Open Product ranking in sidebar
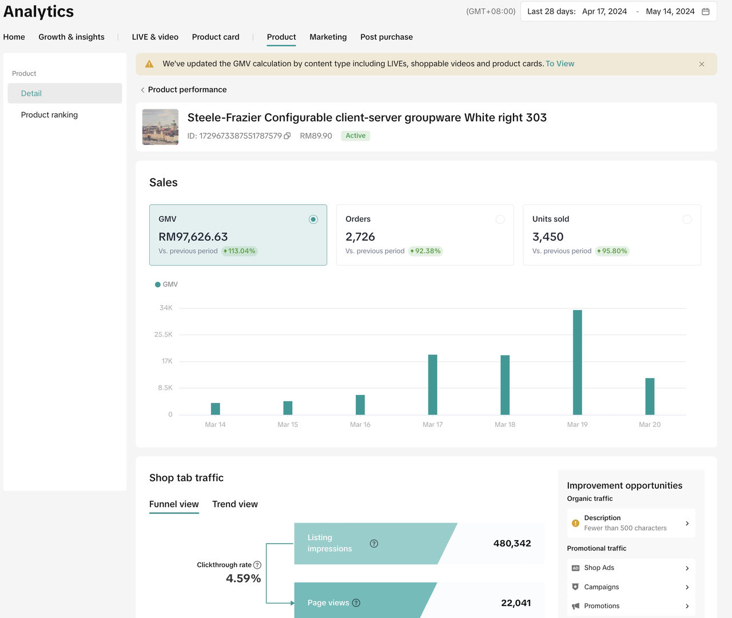This screenshot has height=618, width=732. coord(49,115)
